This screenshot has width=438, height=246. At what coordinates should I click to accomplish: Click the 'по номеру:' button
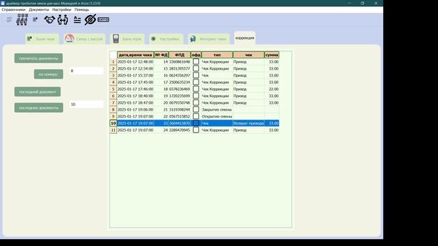click(x=49, y=74)
